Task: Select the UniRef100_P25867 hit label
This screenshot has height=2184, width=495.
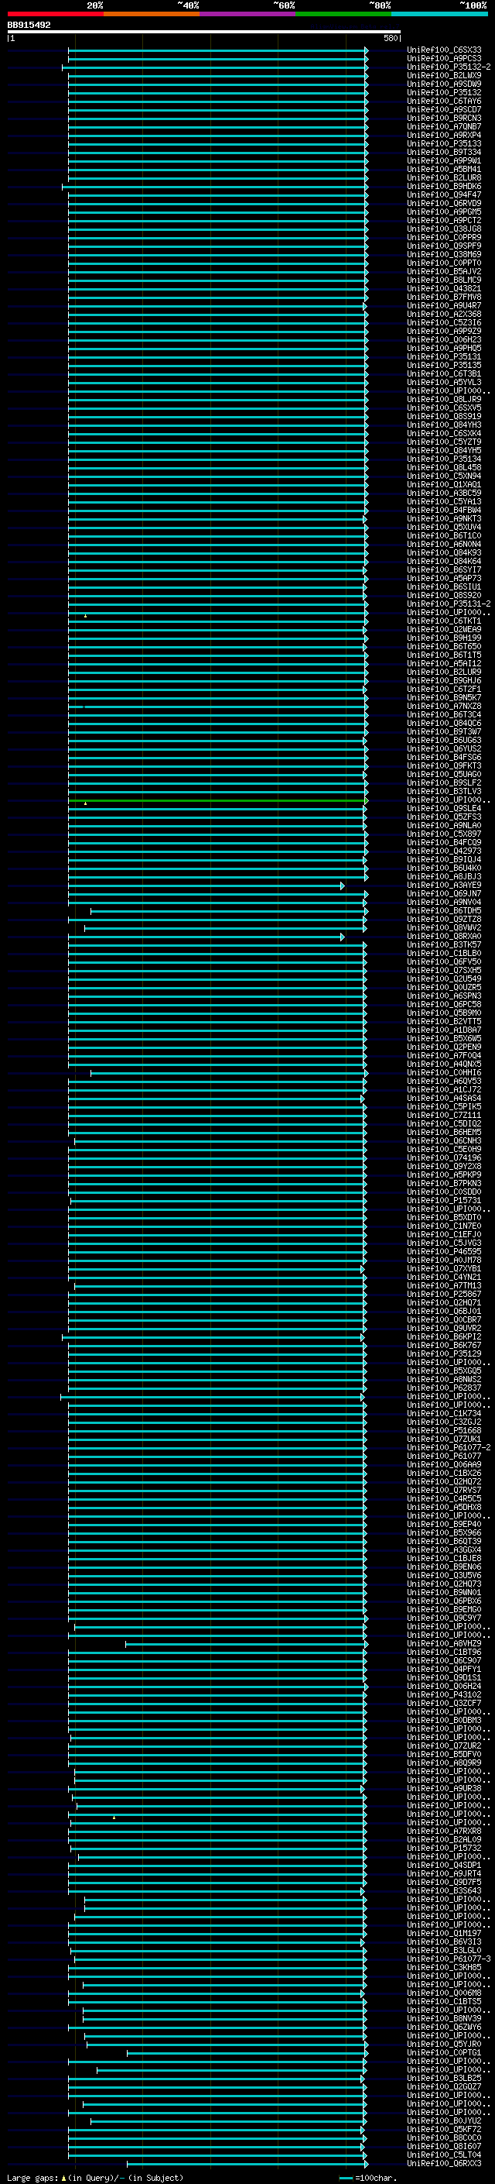Action: pos(444,1295)
